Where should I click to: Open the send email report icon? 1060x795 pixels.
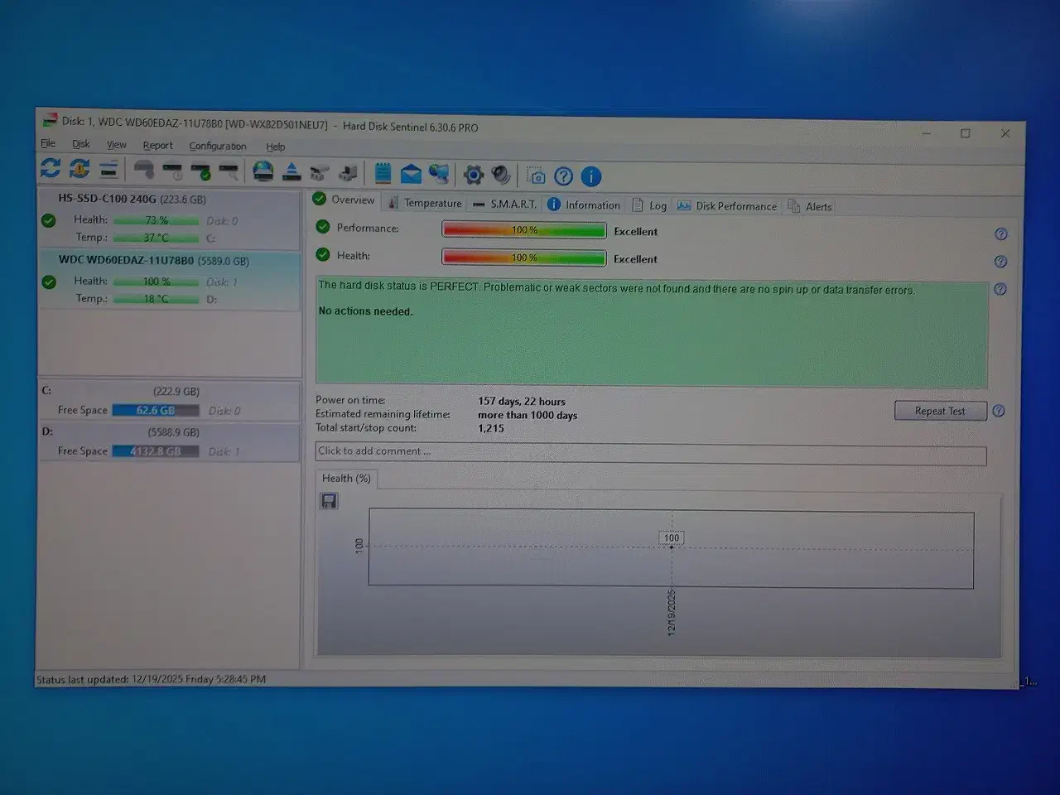(x=411, y=174)
